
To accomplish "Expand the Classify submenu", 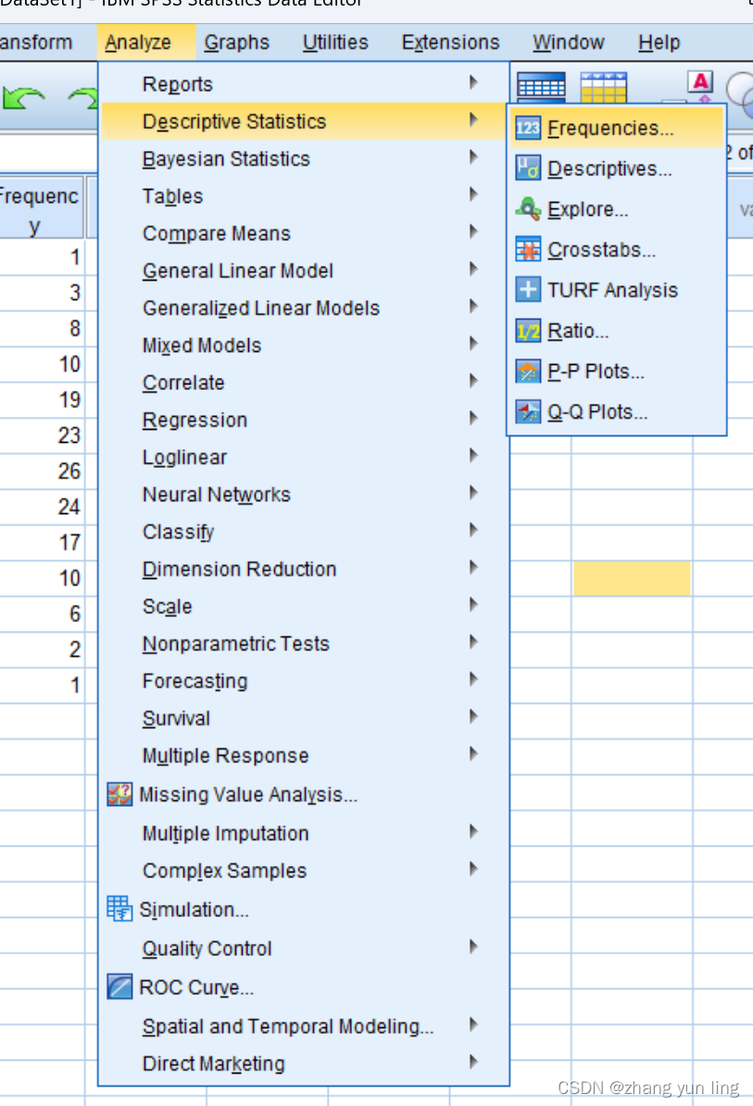I will pyautogui.click(x=305, y=532).
